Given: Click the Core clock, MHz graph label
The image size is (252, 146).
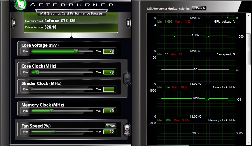Looking at the screenshot, I should [x=224, y=87].
